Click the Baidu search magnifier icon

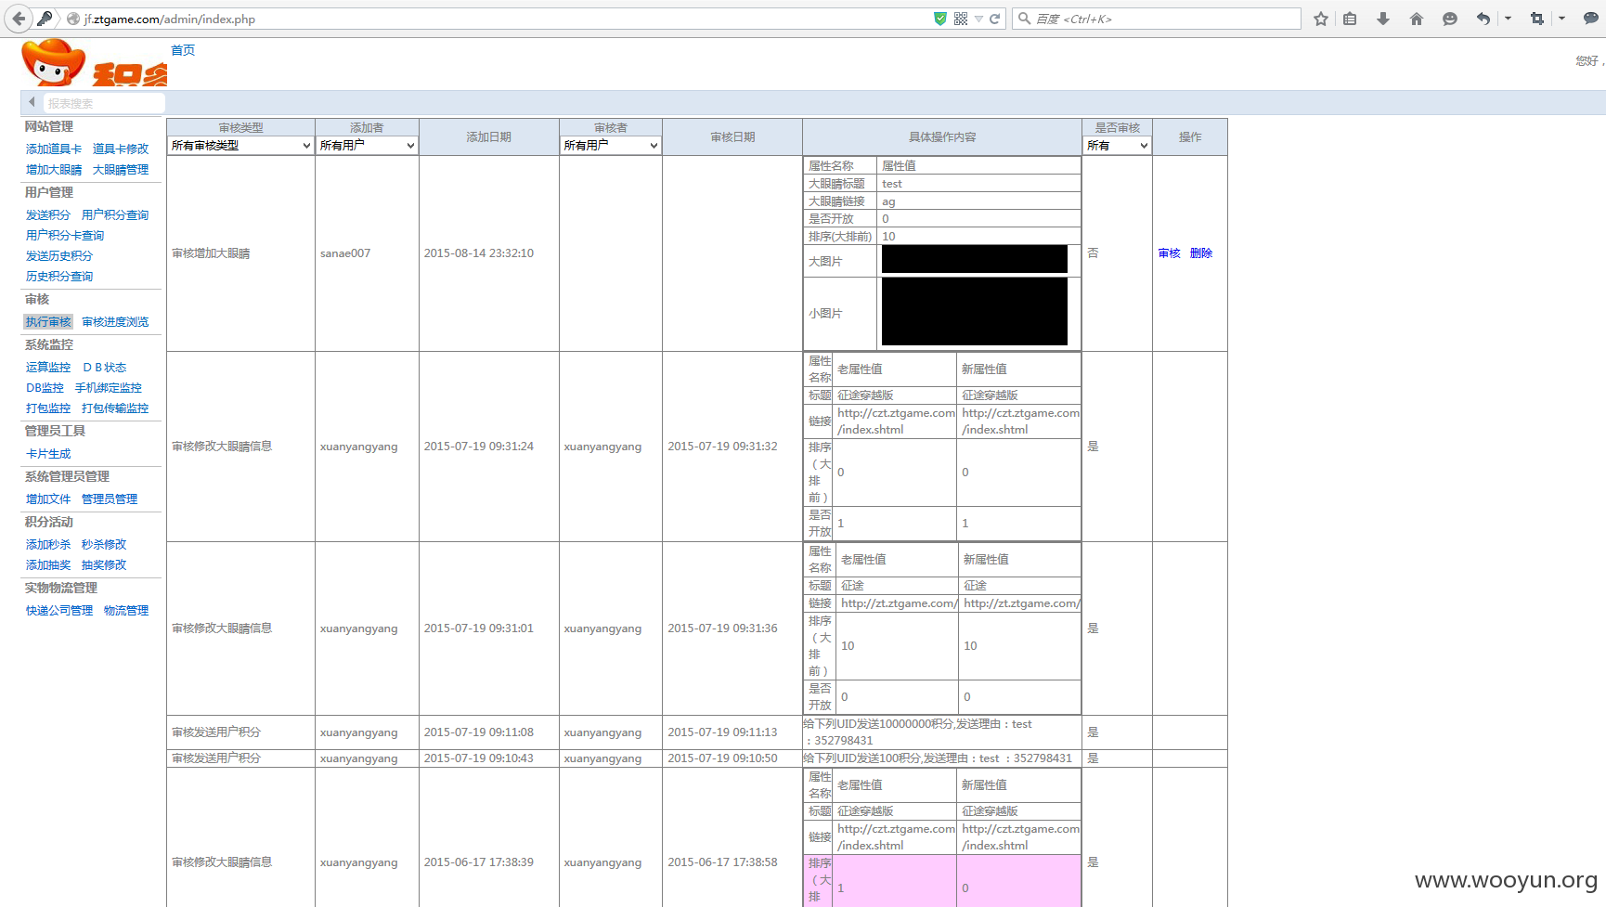(1024, 19)
